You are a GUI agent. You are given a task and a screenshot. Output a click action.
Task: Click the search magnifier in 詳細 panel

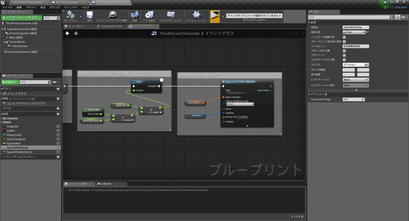(x=391, y=17)
